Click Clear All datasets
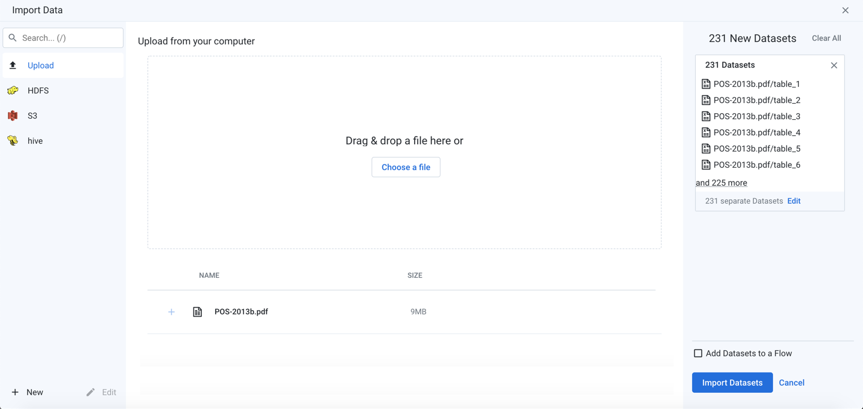Screen dimensions: 863x409 point(826,38)
